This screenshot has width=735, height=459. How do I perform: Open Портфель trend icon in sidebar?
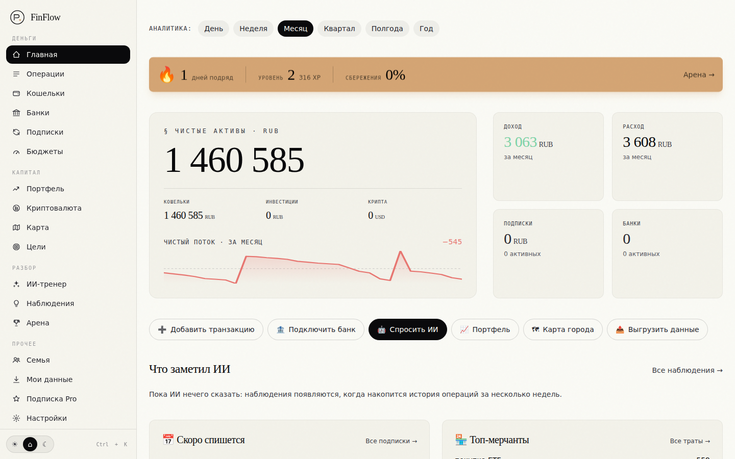coord(16,189)
